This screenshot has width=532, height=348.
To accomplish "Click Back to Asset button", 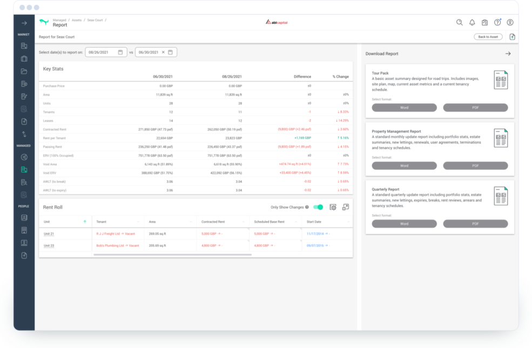I will 488,37.
